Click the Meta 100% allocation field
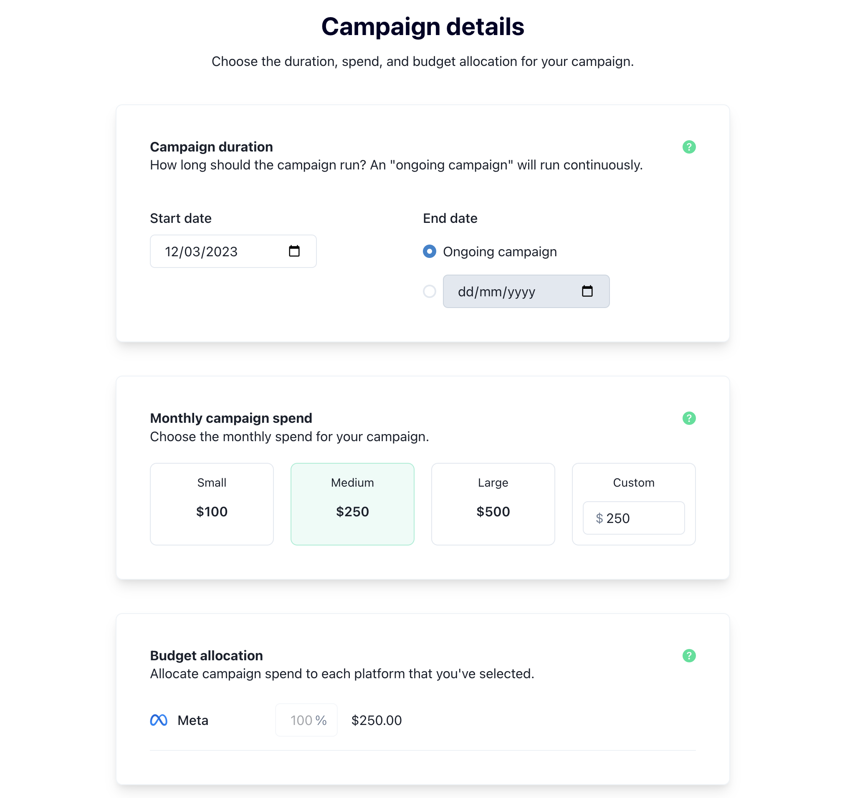The height and width of the screenshot is (798, 865). coord(306,720)
